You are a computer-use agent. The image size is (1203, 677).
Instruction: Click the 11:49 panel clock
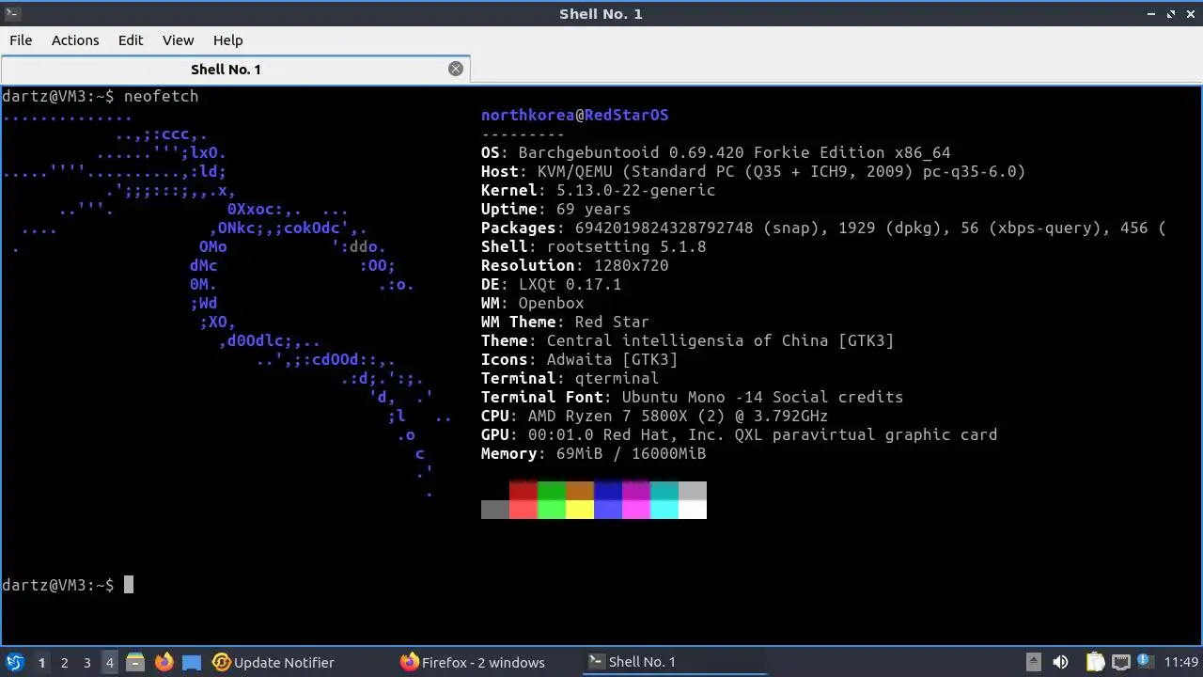point(1181,662)
